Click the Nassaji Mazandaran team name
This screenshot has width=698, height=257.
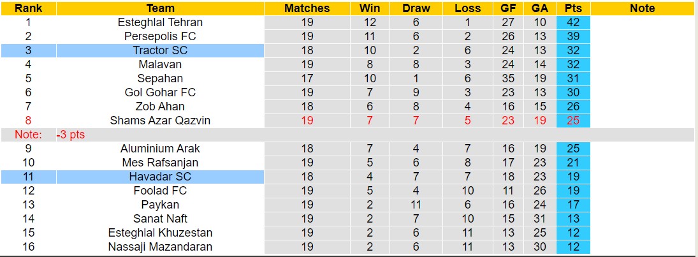tap(160, 247)
